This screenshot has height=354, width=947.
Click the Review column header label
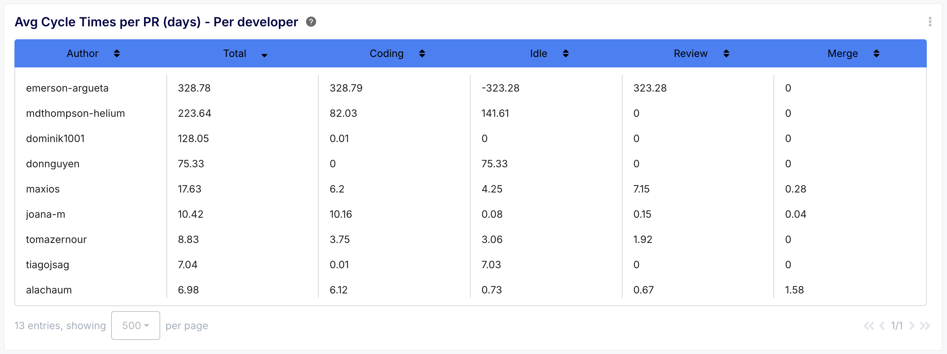tap(690, 54)
